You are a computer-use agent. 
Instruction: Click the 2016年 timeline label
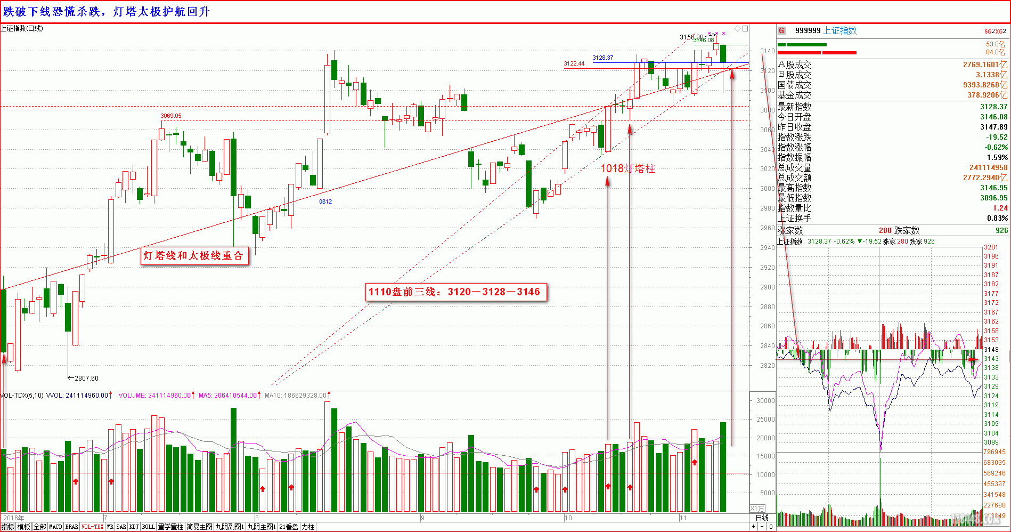14,518
